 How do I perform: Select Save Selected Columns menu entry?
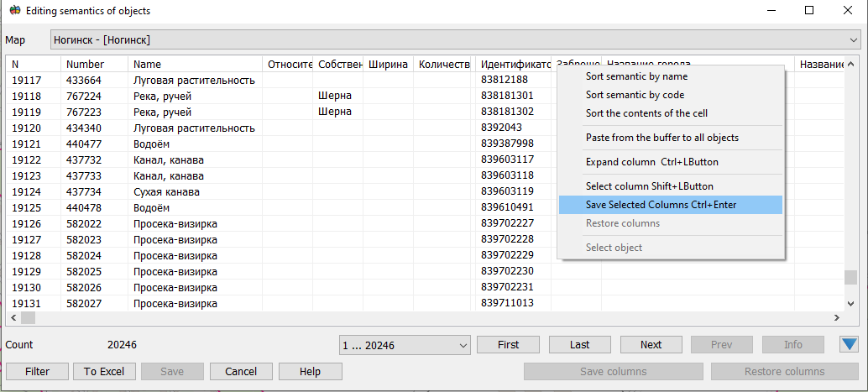pos(661,205)
